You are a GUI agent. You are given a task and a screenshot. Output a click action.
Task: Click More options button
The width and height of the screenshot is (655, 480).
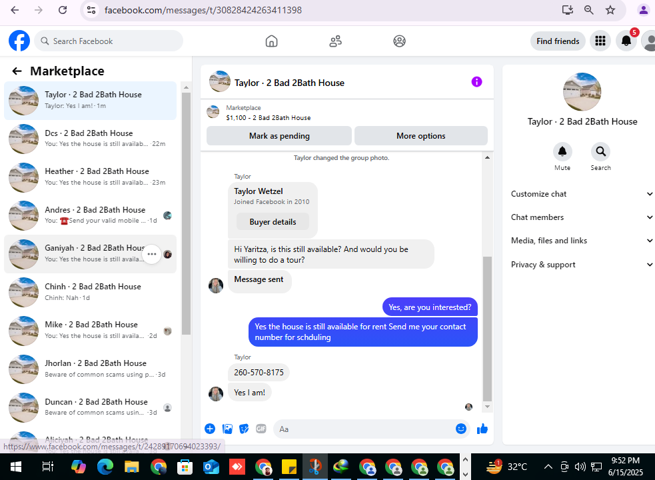coord(420,136)
